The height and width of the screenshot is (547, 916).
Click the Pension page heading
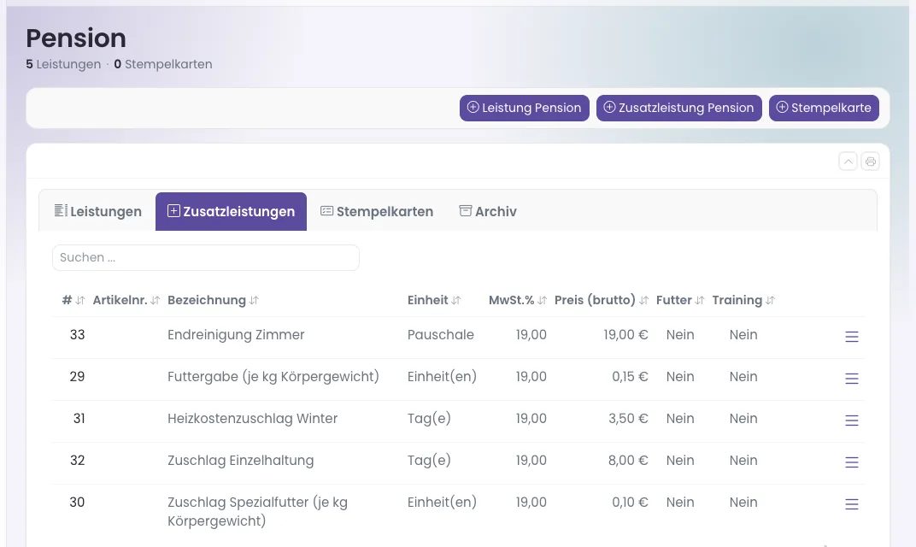[x=76, y=38]
